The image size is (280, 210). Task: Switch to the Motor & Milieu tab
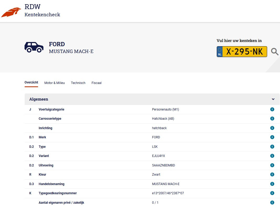tap(55, 83)
